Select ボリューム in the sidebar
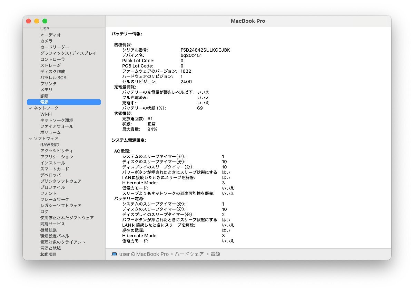The image size is (414, 290). (51, 132)
